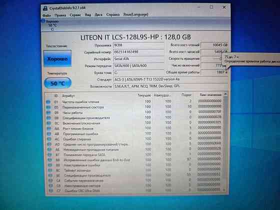Click the scroll down arrow of attribute list
The height and width of the screenshot is (210, 280).
coord(224,190)
